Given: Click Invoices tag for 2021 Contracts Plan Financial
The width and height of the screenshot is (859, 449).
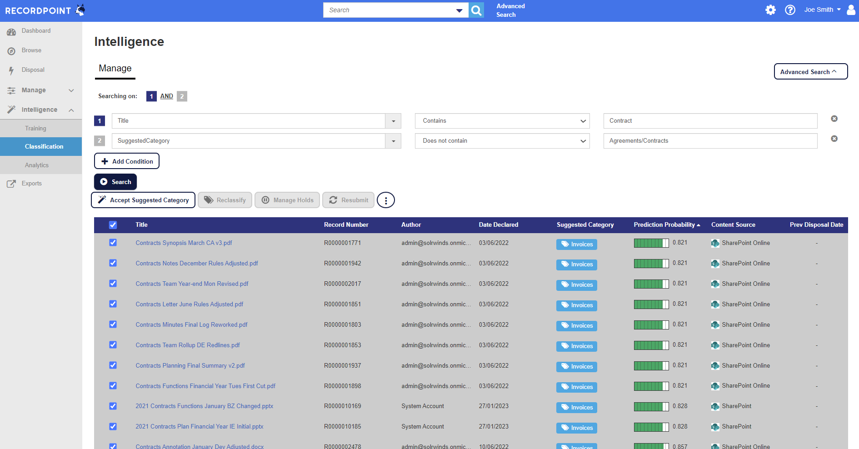Looking at the screenshot, I should coord(577,428).
